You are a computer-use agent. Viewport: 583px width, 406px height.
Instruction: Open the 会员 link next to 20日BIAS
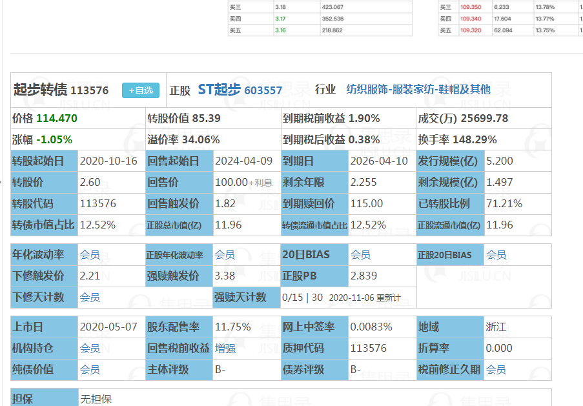(360, 255)
